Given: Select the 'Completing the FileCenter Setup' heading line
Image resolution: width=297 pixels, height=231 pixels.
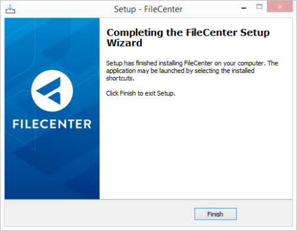Looking at the screenshot, I should [188, 33].
